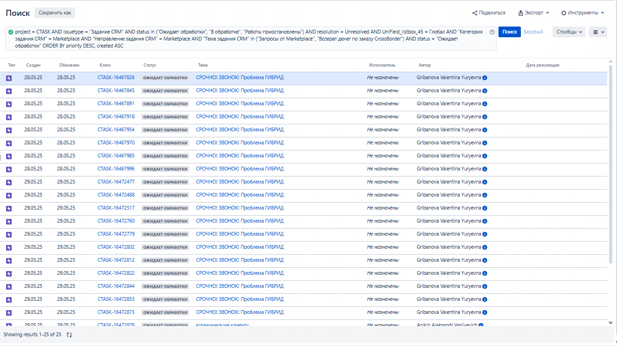Click the 'Showing results 1-25 of 25' text
Viewport: 617px width, 346px height.
click(x=32, y=334)
